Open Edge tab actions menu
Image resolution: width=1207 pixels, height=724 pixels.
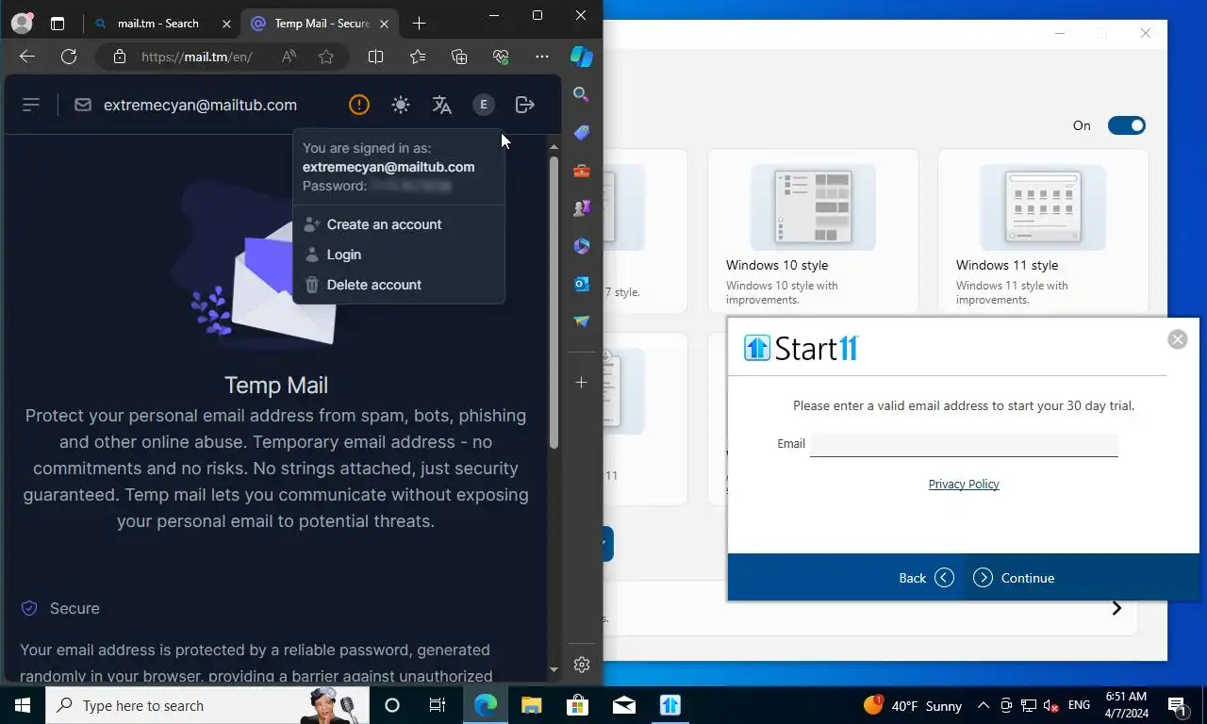[x=58, y=24]
